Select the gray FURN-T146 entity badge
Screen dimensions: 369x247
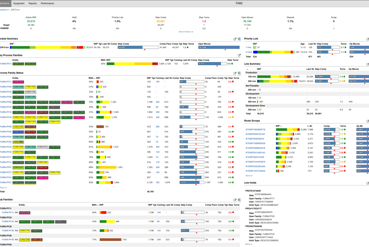click(31, 92)
